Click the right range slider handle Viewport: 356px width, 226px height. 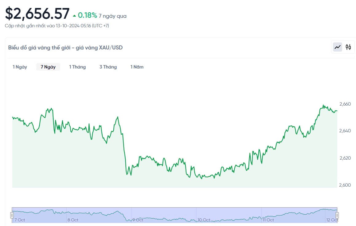[337, 215]
